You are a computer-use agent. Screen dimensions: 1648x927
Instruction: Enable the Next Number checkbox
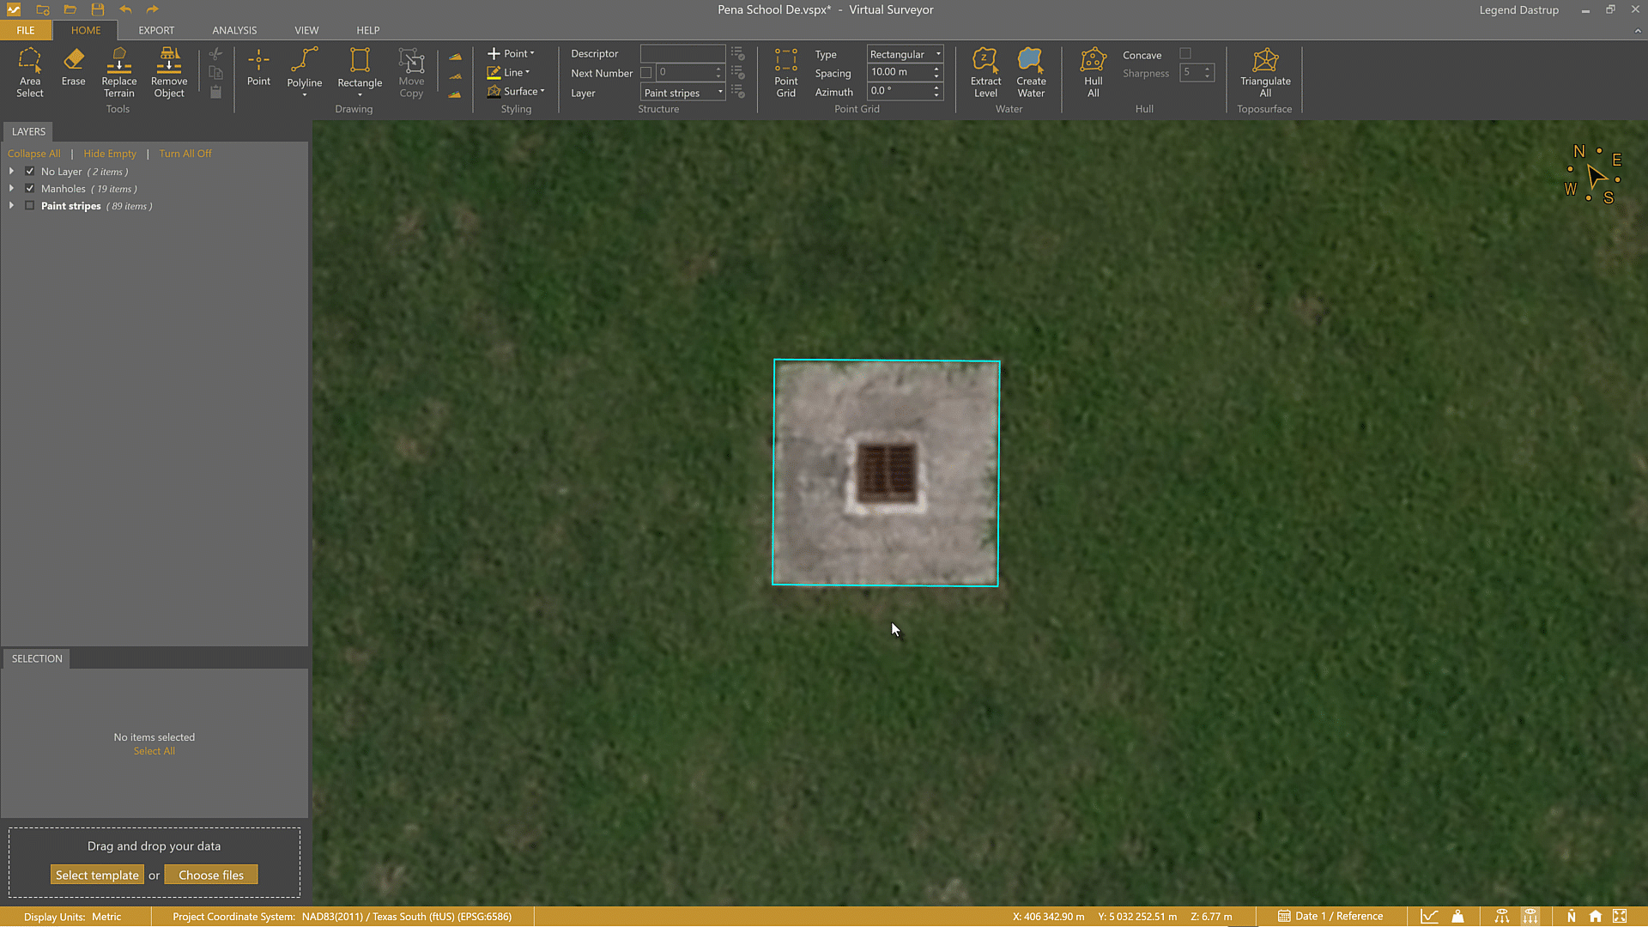(646, 73)
